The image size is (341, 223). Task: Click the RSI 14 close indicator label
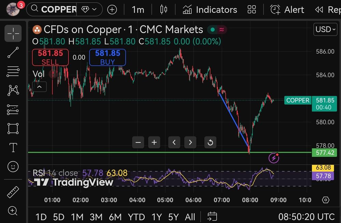click(x=55, y=173)
